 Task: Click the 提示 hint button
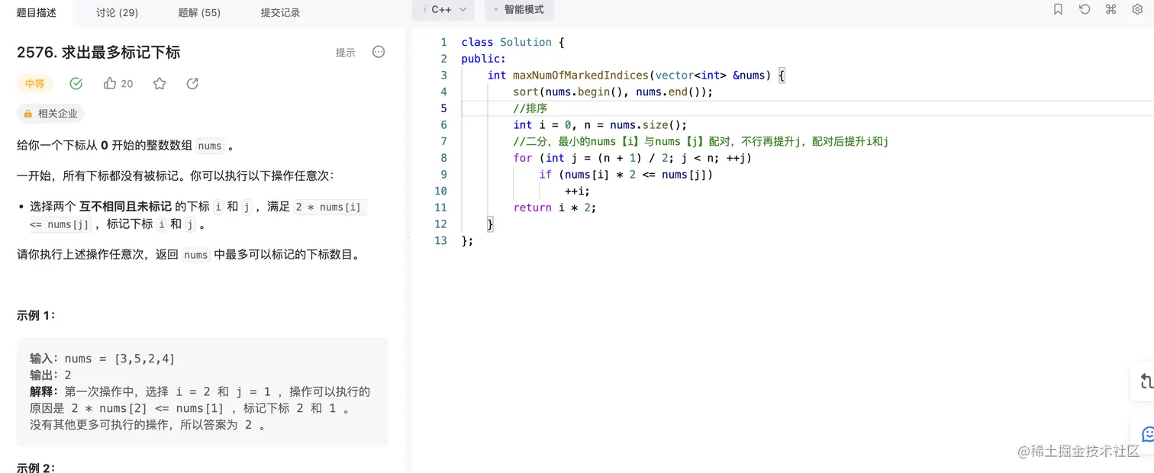point(346,53)
